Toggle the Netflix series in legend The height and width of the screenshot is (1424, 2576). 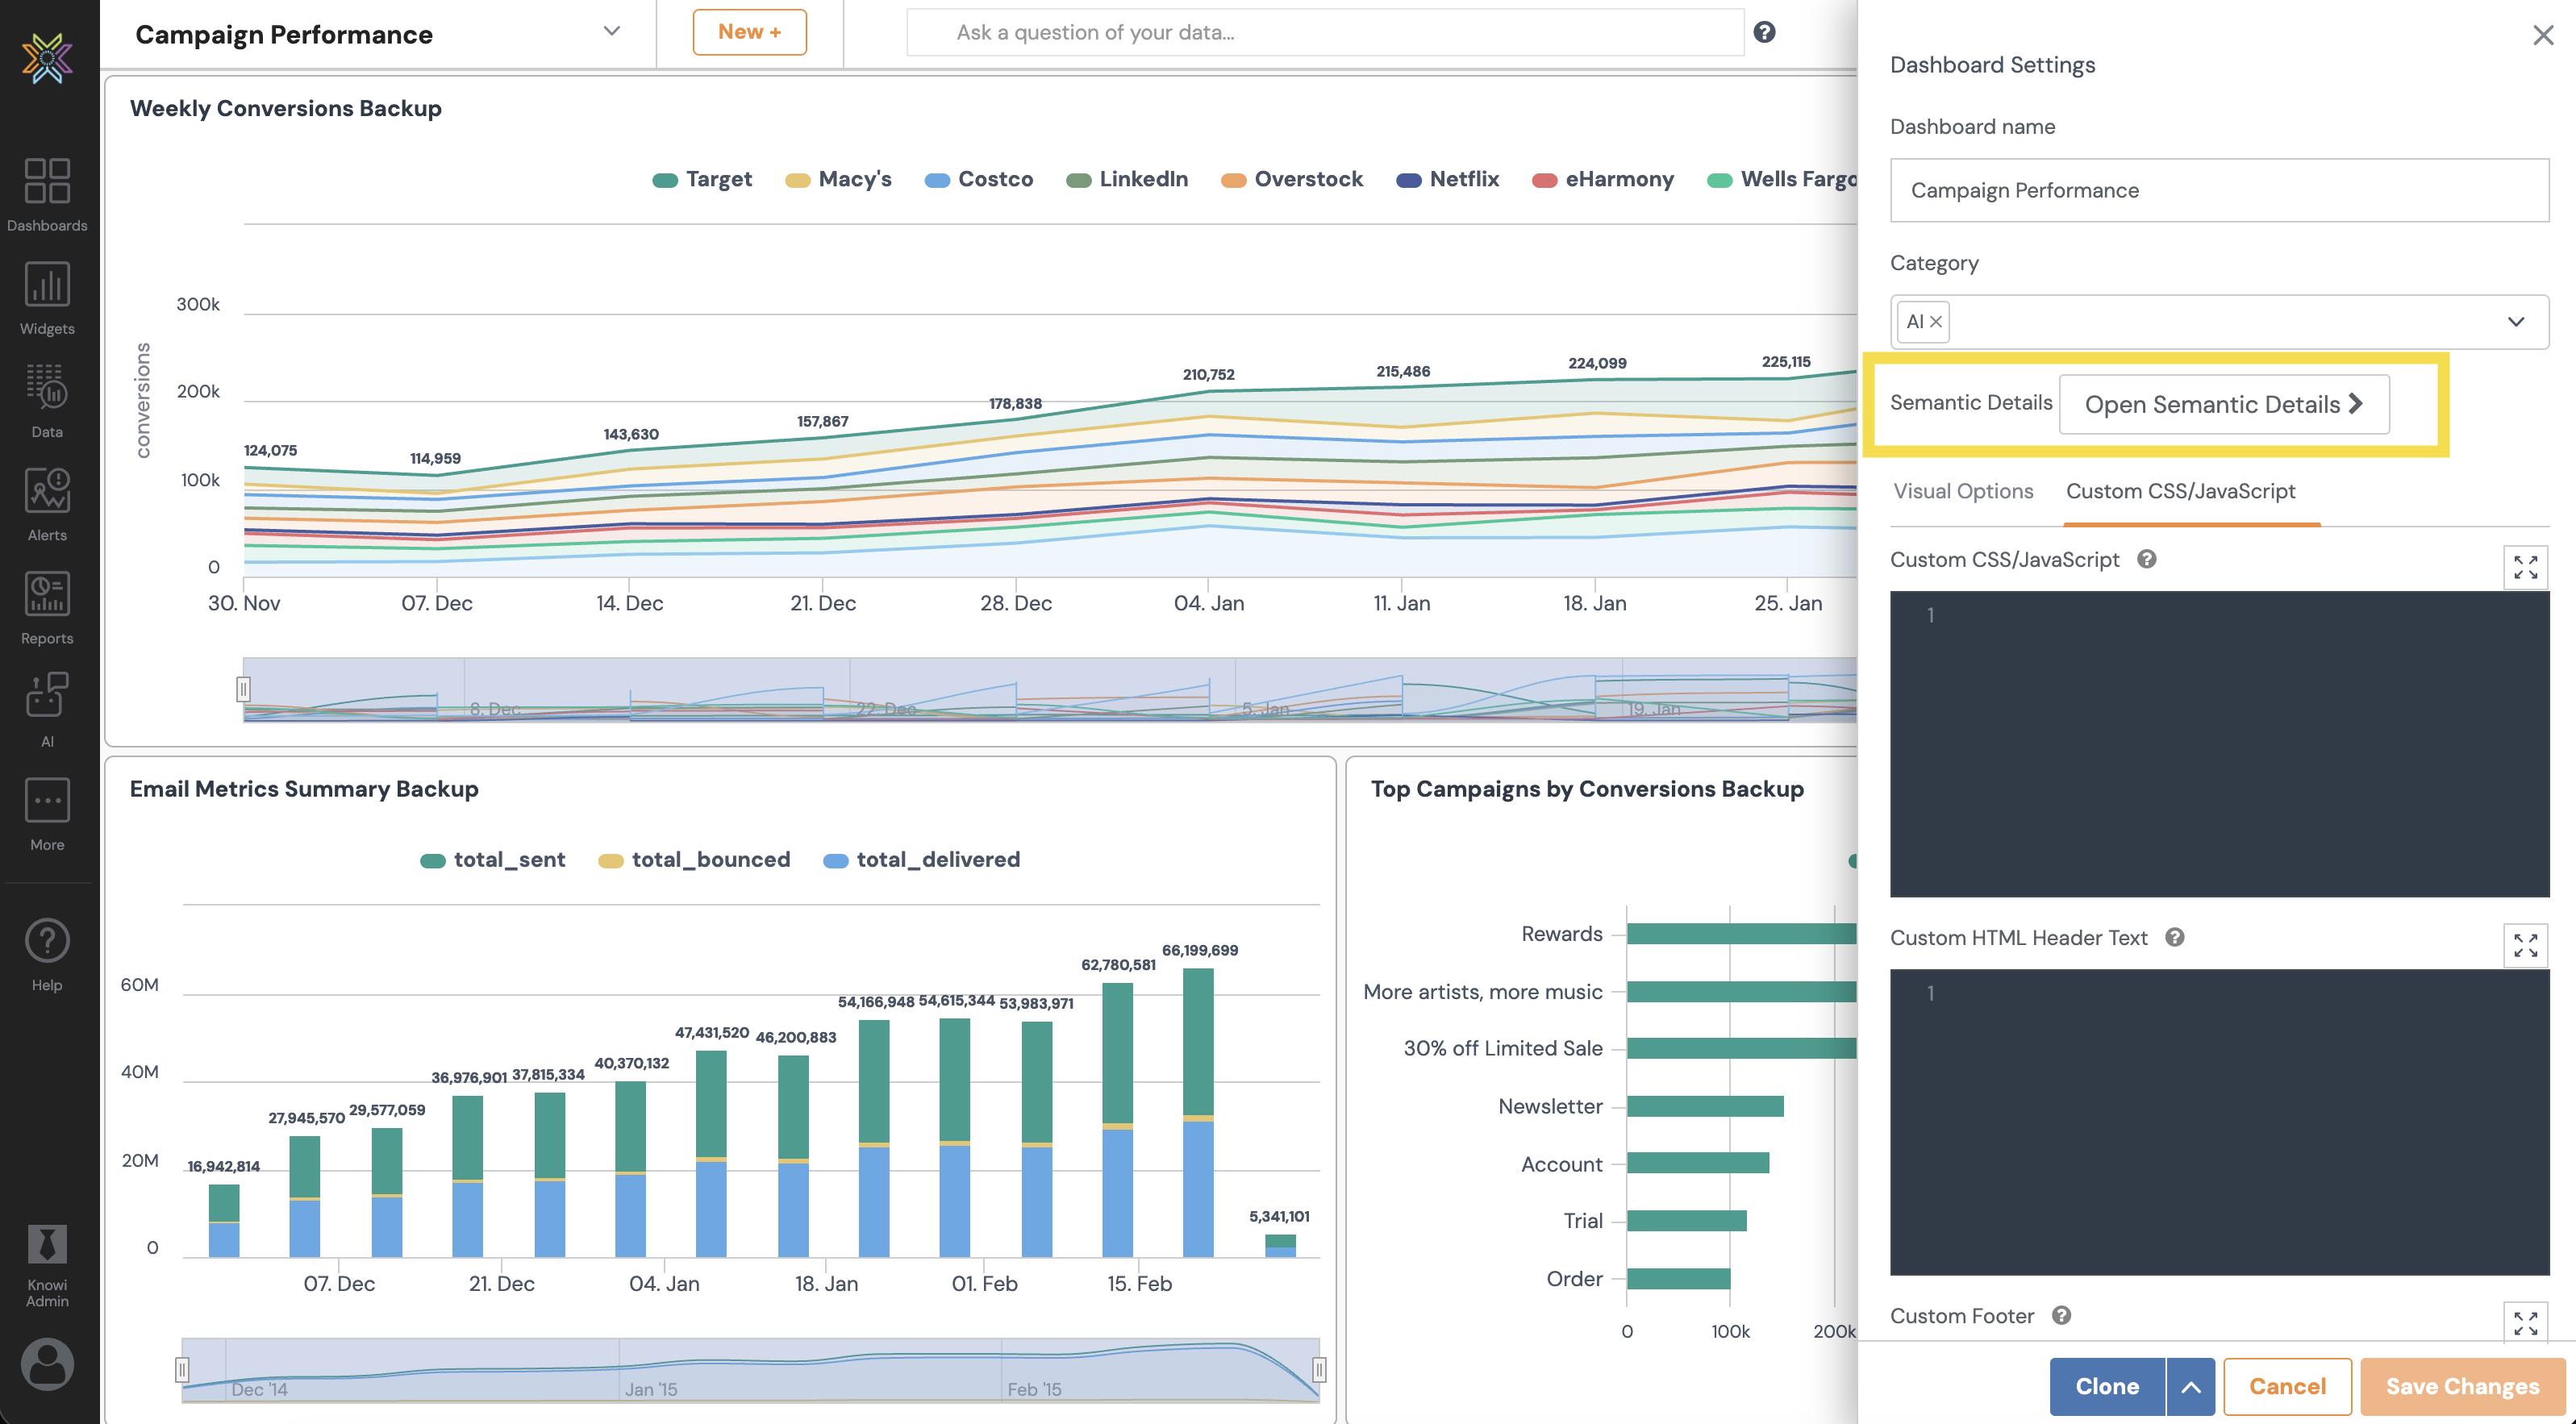1447,179
